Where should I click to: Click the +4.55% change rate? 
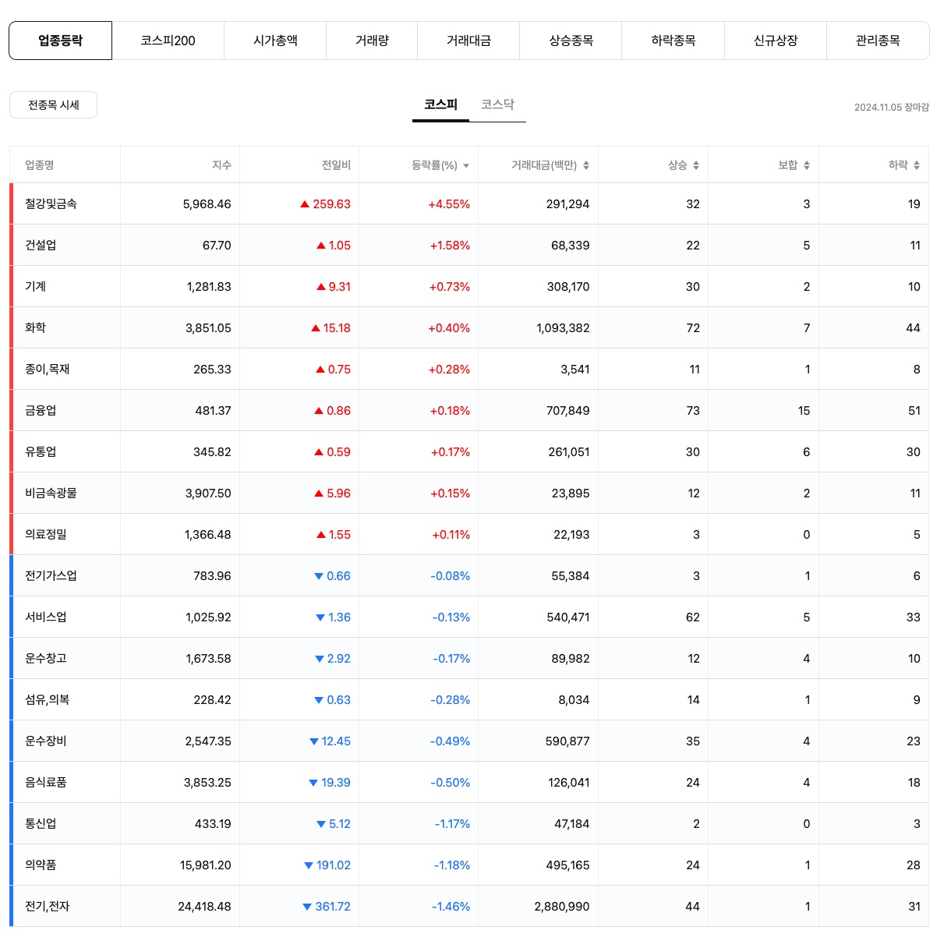[x=449, y=204]
